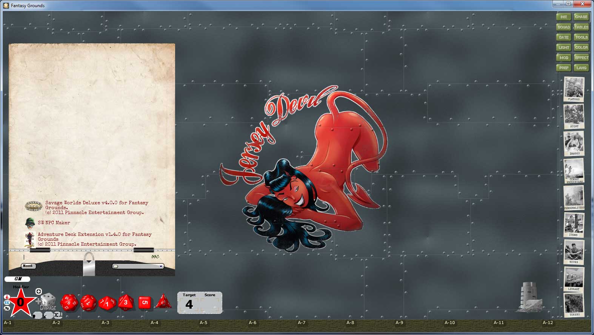594x335 pixels.
Task: Pick the red d20 die
Action: pos(69,303)
